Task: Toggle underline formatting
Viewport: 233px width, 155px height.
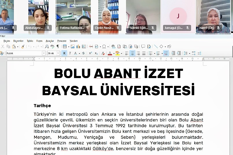Action: (x=75, y=53)
